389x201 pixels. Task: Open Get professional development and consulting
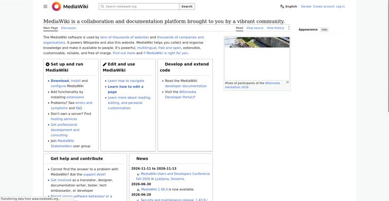[65, 130]
